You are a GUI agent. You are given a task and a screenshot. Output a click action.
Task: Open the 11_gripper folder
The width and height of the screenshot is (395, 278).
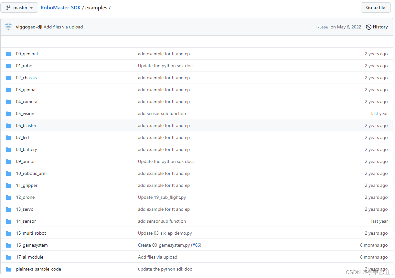27,186
